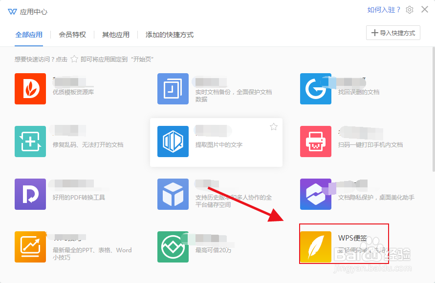Screen dimensions: 435x283
Task: Click the 最新最全的PPT、表格、Word小技巧 description
Action: [x=92, y=254]
